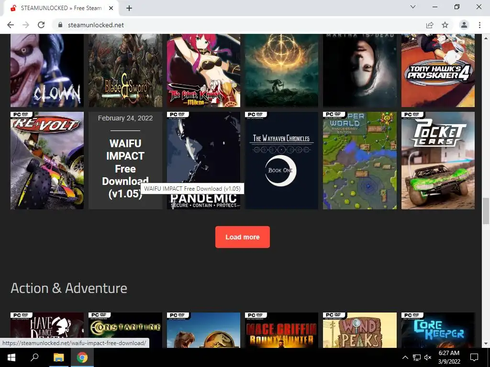Image resolution: width=490 pixels, height=367 pixels.
Task: Click the February 24, 2022 date text
Action: [x=125, y=118]
